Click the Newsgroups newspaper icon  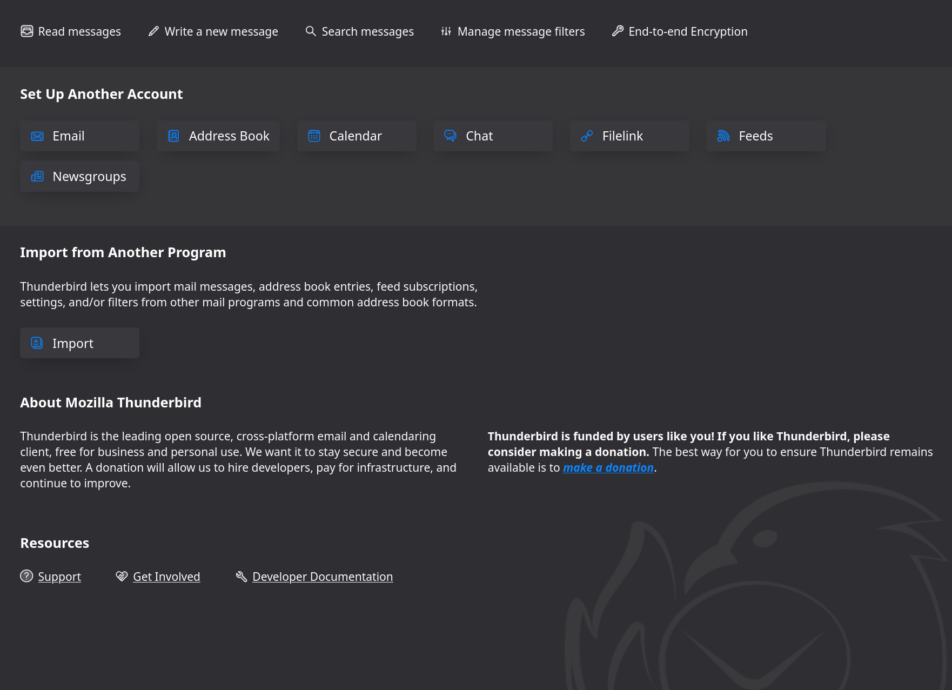click(37, 177)
